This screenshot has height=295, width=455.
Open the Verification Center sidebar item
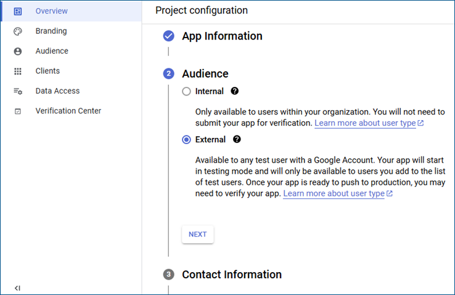(71, 111)
